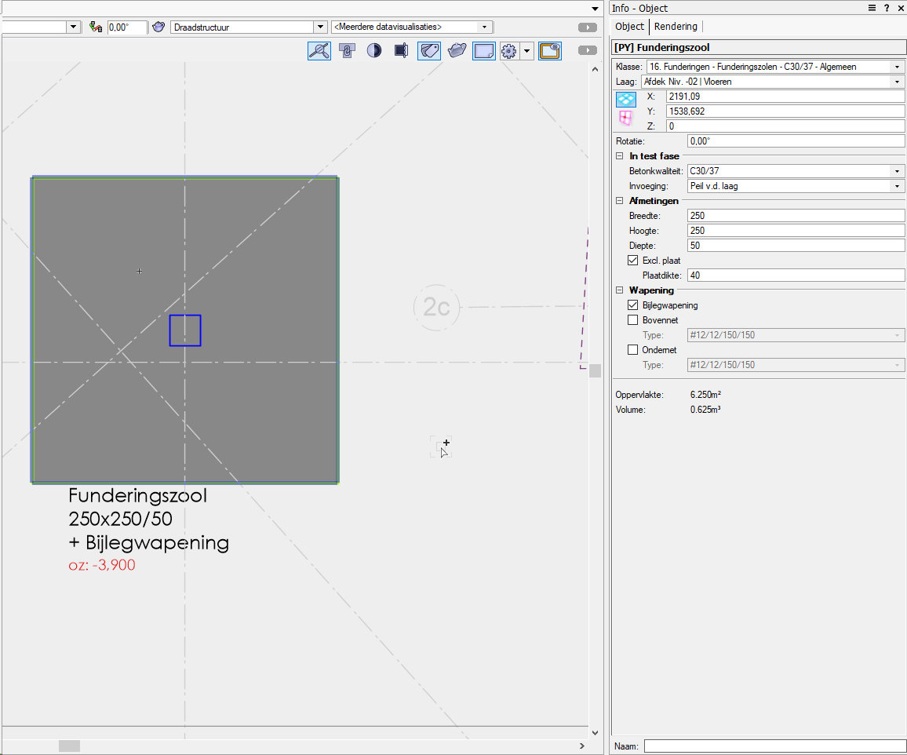Click the blue layer-plane icon beside X field
This screenshot has width=907, height=755.
[x=626, y=99]
